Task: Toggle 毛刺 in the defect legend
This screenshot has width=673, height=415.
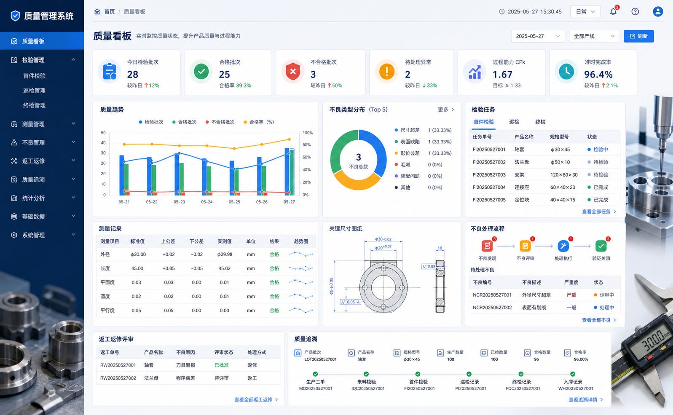Action: (x=402, y=165)
